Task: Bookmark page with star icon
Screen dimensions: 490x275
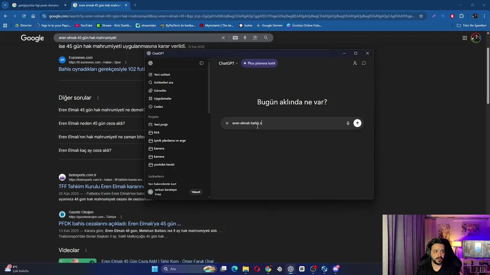Action: click(x=421, y=16)
